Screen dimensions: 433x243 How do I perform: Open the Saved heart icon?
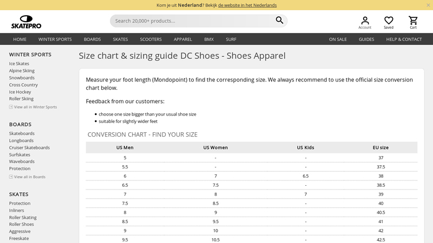[389, 23]
